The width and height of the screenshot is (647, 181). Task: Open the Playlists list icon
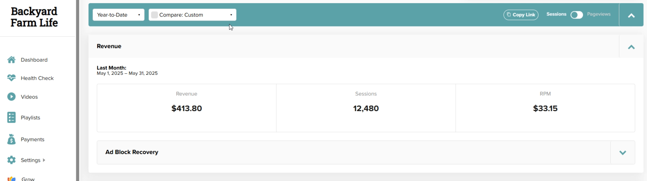tap(11, 118)
